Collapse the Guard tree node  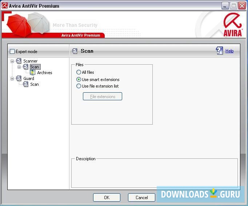[x=12, y=78]
